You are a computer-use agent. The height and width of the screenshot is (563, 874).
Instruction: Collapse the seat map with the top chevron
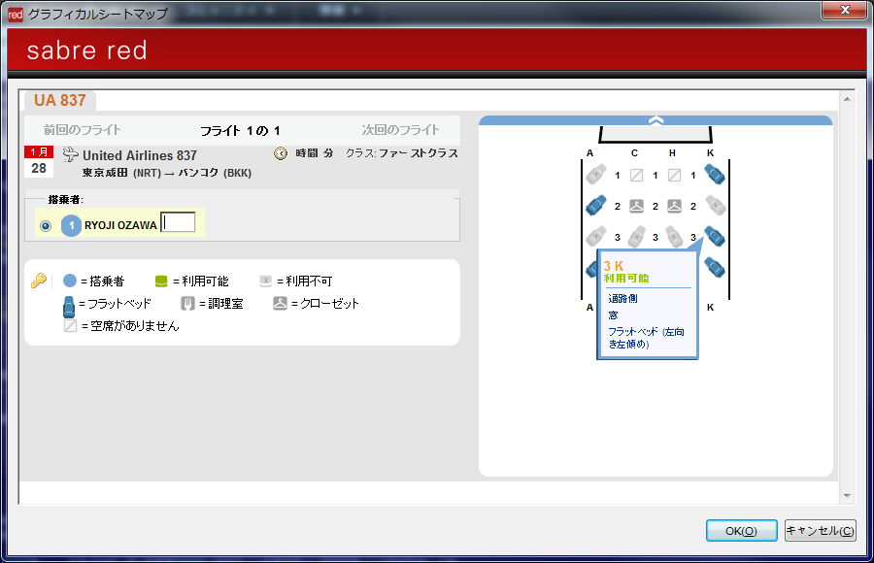click(x=655, y=120)
